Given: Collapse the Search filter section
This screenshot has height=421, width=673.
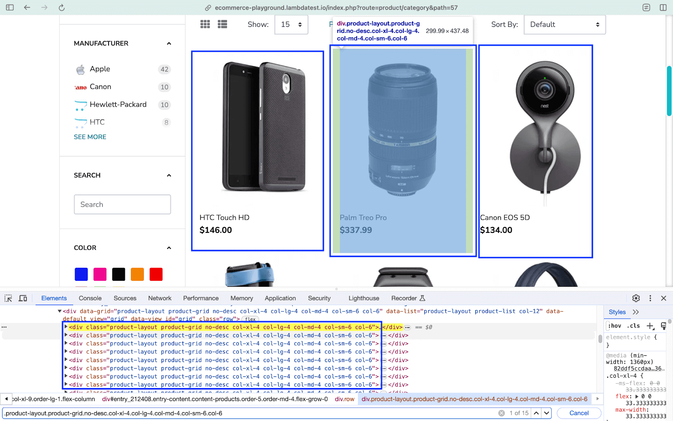Looking at the screenshot, I should 169,175.
